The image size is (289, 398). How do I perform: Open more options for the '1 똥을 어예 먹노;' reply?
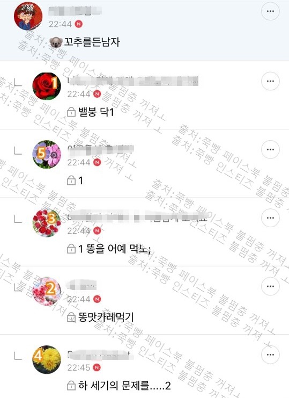[x=270, y=218]
